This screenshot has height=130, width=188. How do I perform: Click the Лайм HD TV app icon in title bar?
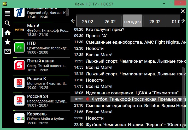click(x=4, y=4)
